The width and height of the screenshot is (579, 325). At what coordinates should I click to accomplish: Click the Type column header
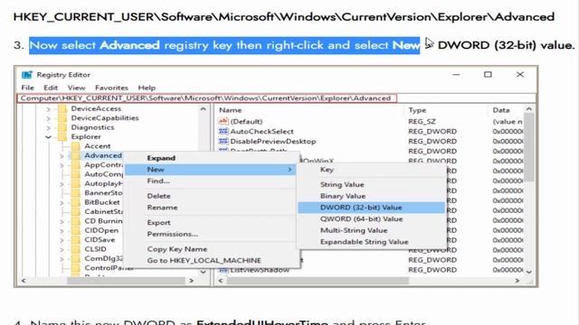tap(417, 110)
